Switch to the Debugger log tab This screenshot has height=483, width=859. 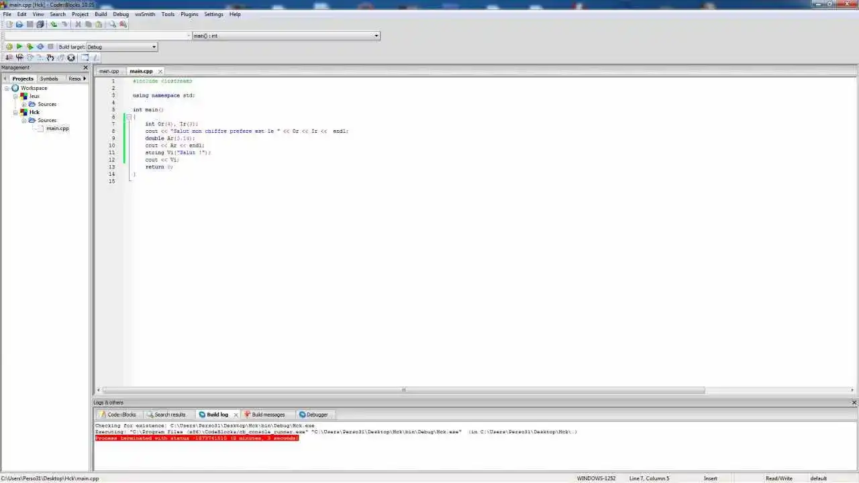click(x=314, y=414)
